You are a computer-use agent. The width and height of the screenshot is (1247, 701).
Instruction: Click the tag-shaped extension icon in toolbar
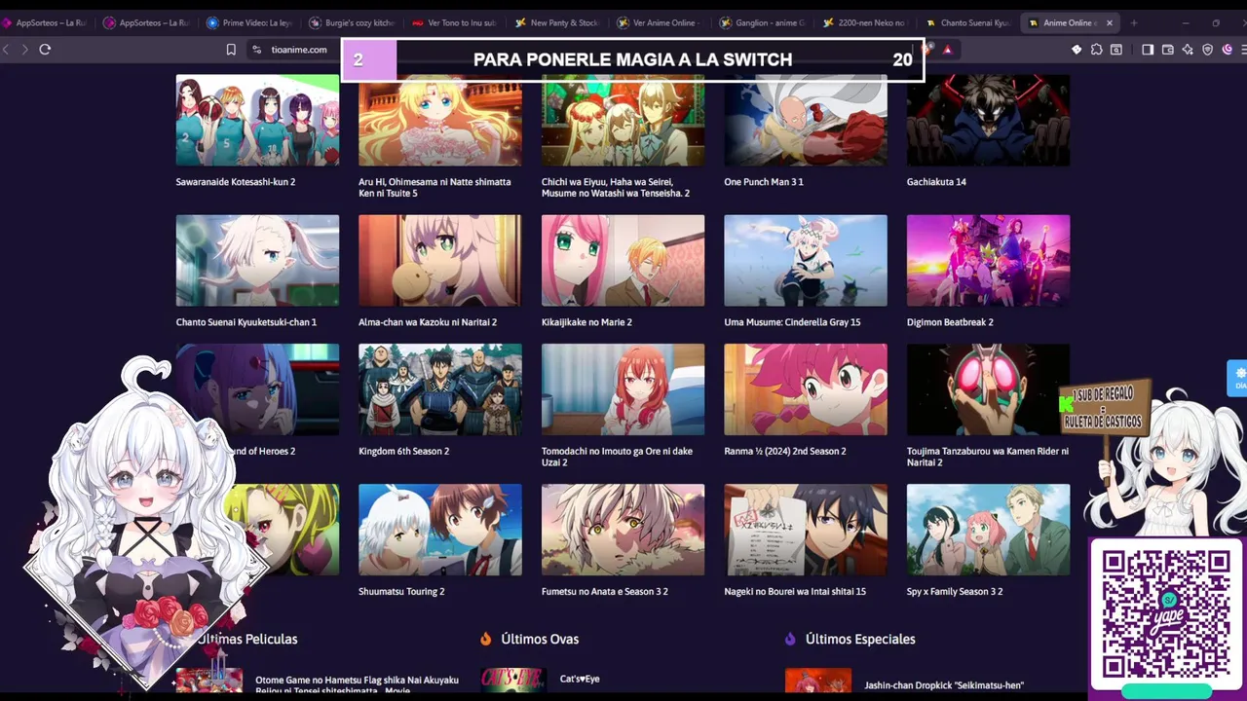[x=1077, y=50]
